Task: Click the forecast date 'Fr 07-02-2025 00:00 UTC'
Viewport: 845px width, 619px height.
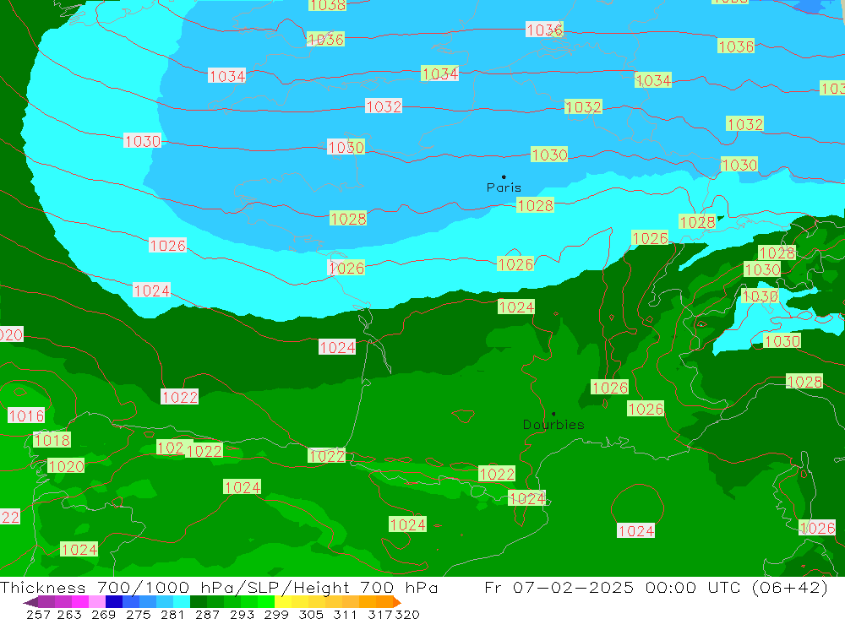Action: (613, 587)
